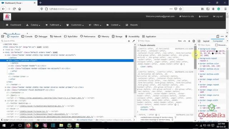Open Windows taskbar search icon

pyautogui.click(x=12, y=125)
